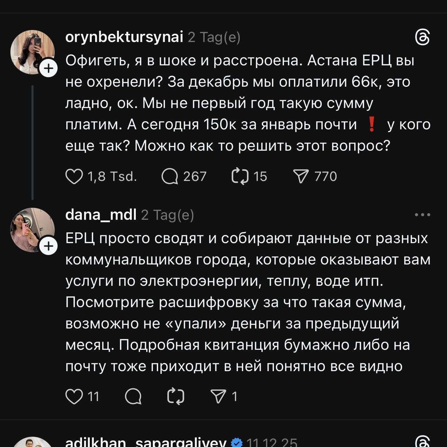This screenshot has height=447, width=447.
Task: Open the orynbektursynai post text
Action: pyautogui.click(x=237, y=103)
